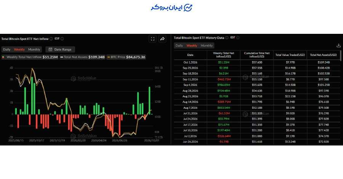Click Weekly Total Net Inflow(USD) column header

[x=224, y=55]
